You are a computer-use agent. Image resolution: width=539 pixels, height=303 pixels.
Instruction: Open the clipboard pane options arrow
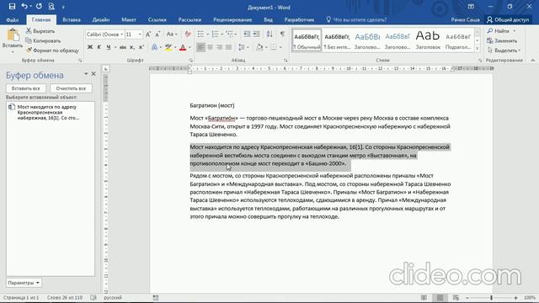coord(86,74)
